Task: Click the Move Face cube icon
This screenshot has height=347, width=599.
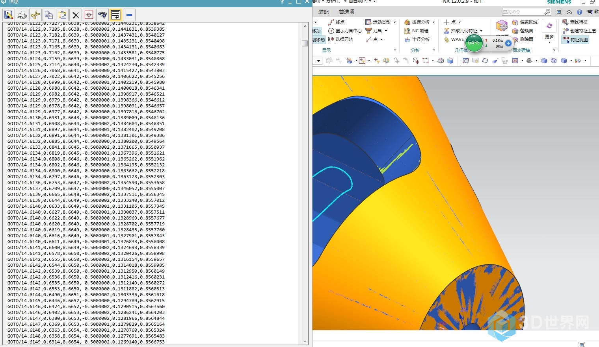Action: [502, 26]
